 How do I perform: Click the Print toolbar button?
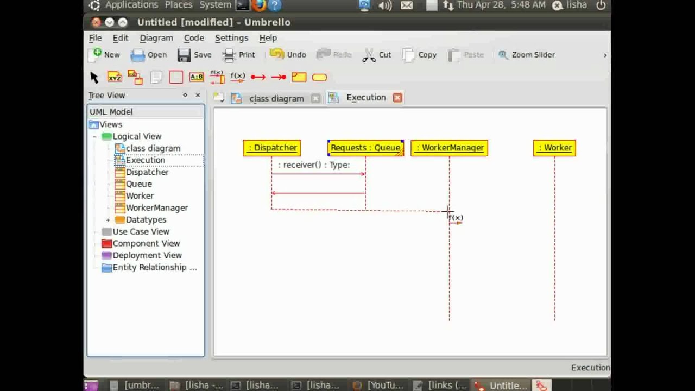pos(239,54)
